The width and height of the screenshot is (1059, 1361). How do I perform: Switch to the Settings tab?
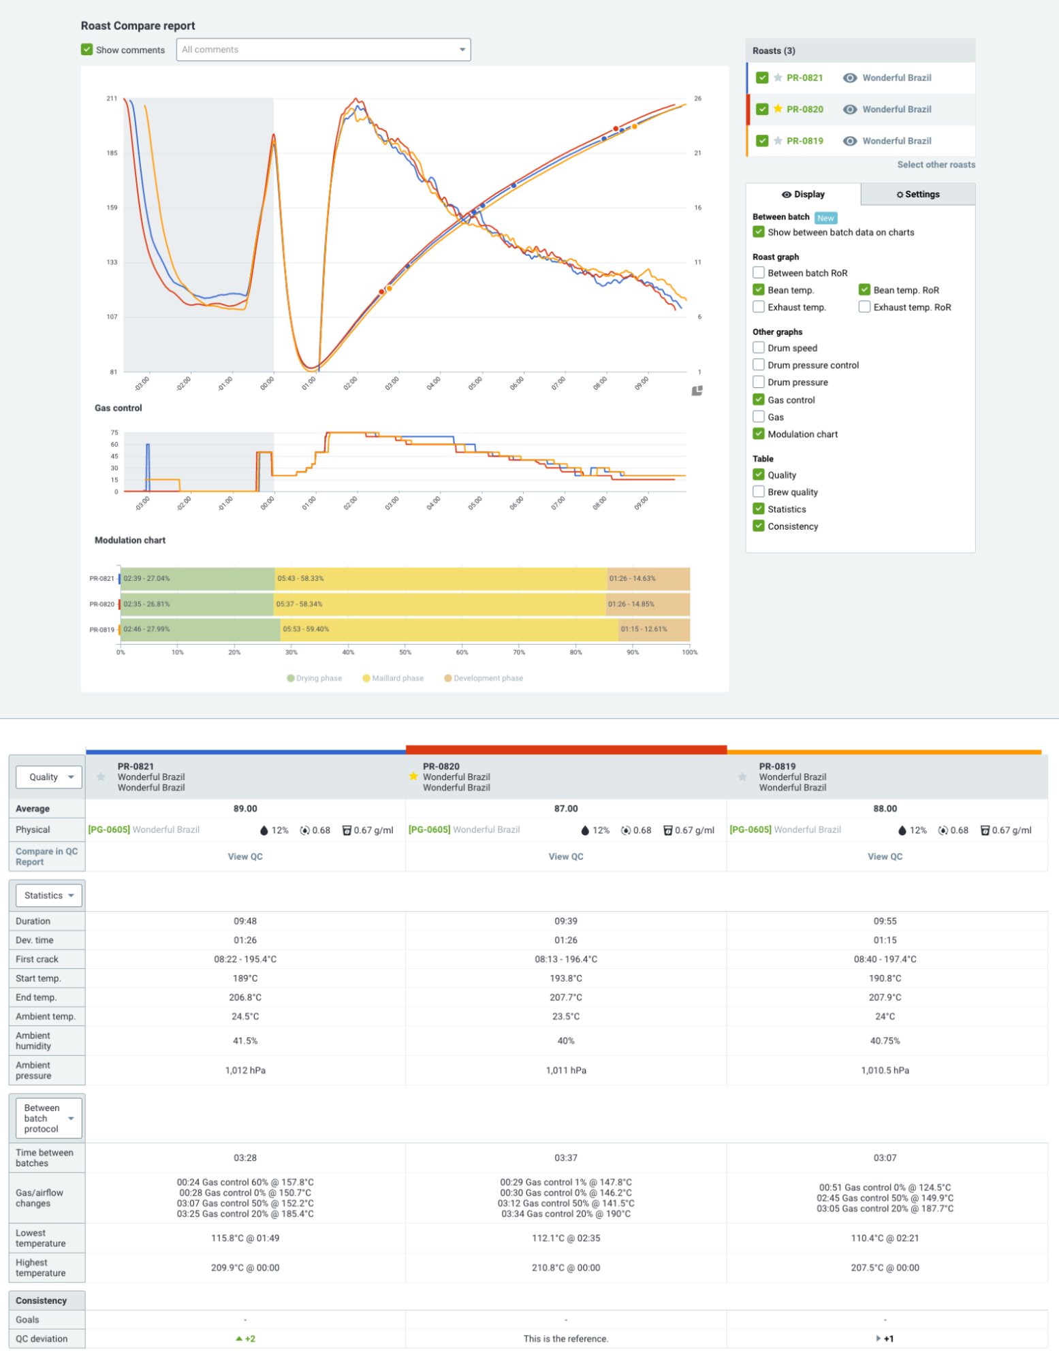[x=918, y=194]
